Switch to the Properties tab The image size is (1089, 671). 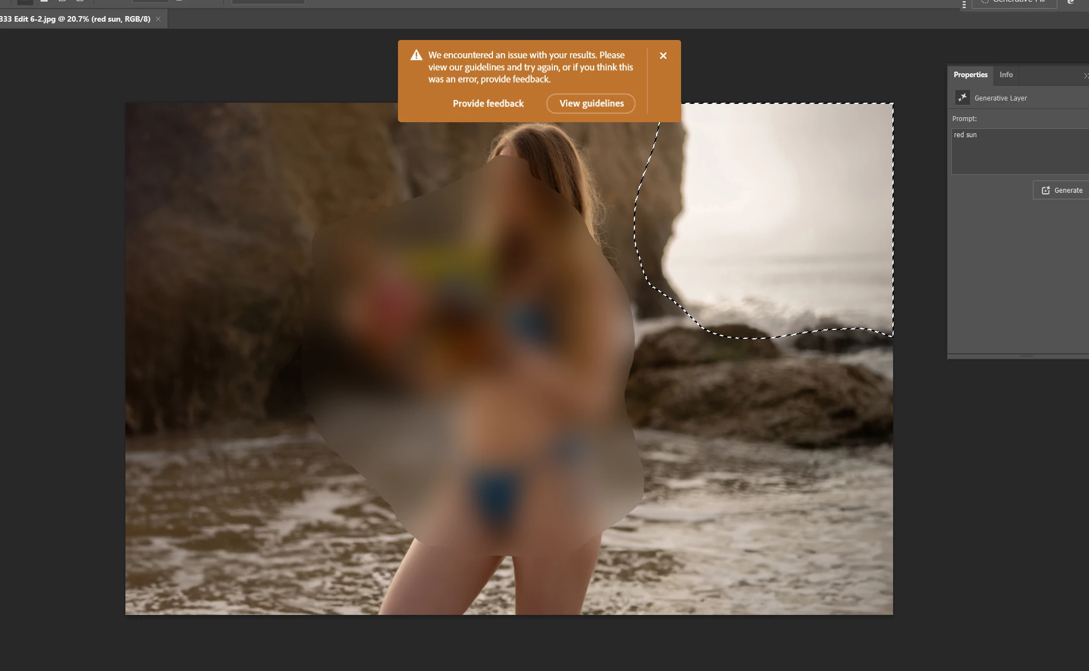[x=970, y=74]
